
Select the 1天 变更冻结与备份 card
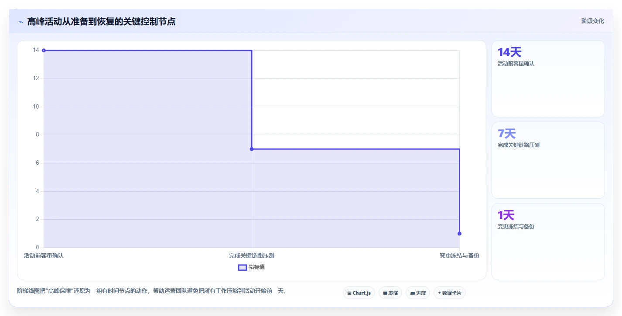tap(548, 241)
